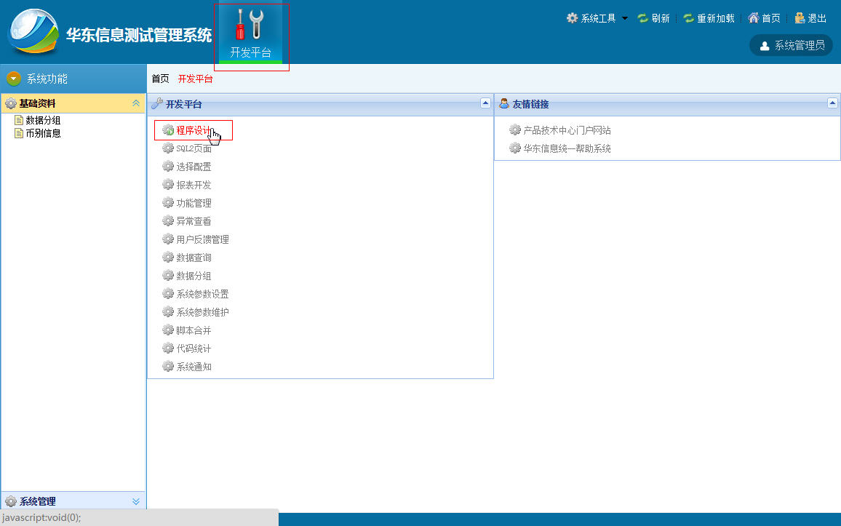
Task: Click the 刷新 refresh icon
Action: [x=642, y=18]
